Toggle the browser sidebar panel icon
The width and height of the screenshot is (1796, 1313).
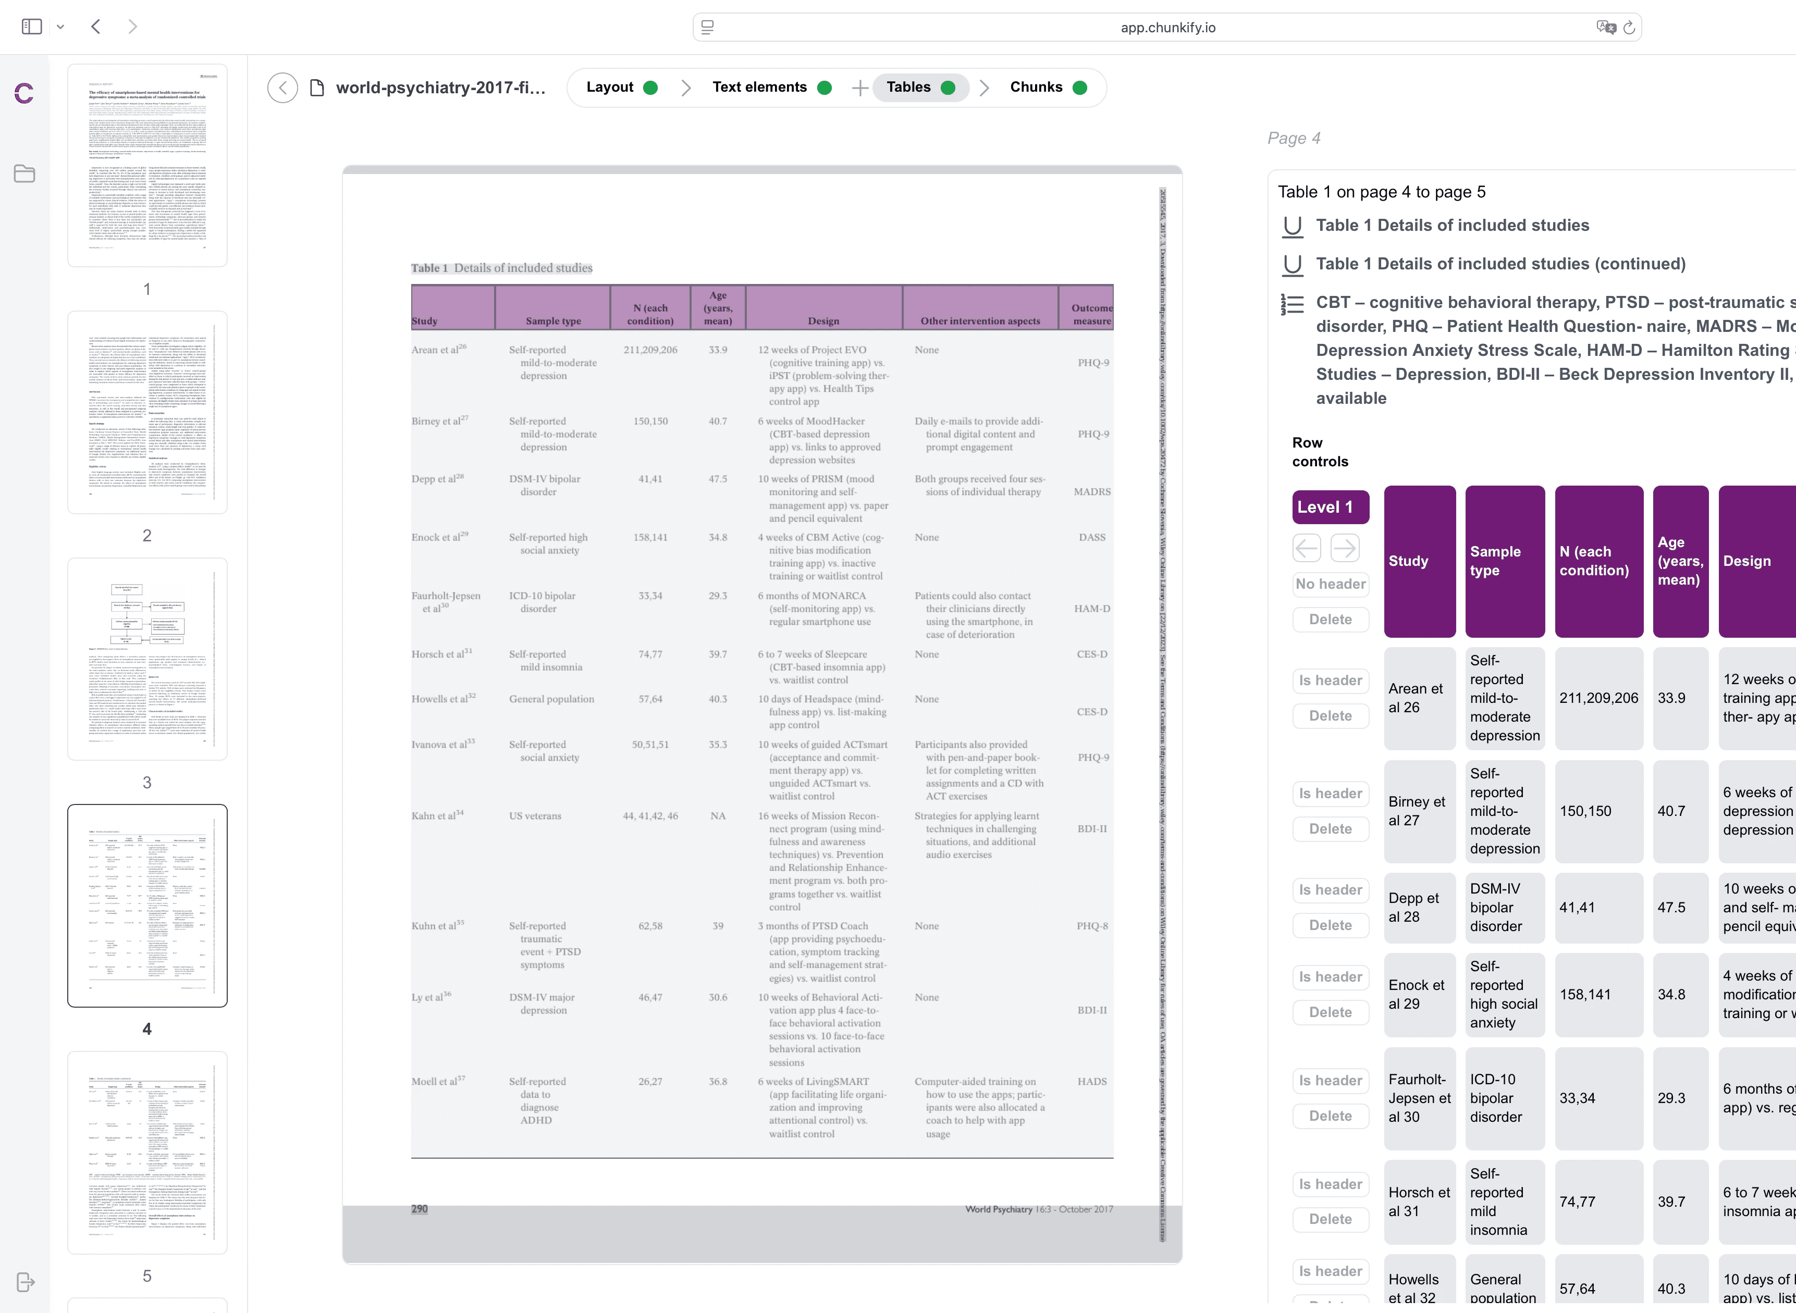[x=32, y=27]
